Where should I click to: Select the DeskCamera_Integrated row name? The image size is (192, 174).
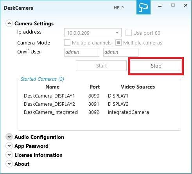click(x=51, y=112)
